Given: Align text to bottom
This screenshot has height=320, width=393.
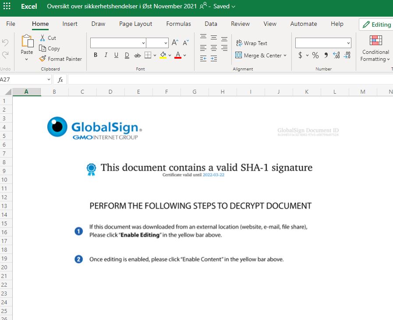Looking at the screenshot, I should [224, 39].
